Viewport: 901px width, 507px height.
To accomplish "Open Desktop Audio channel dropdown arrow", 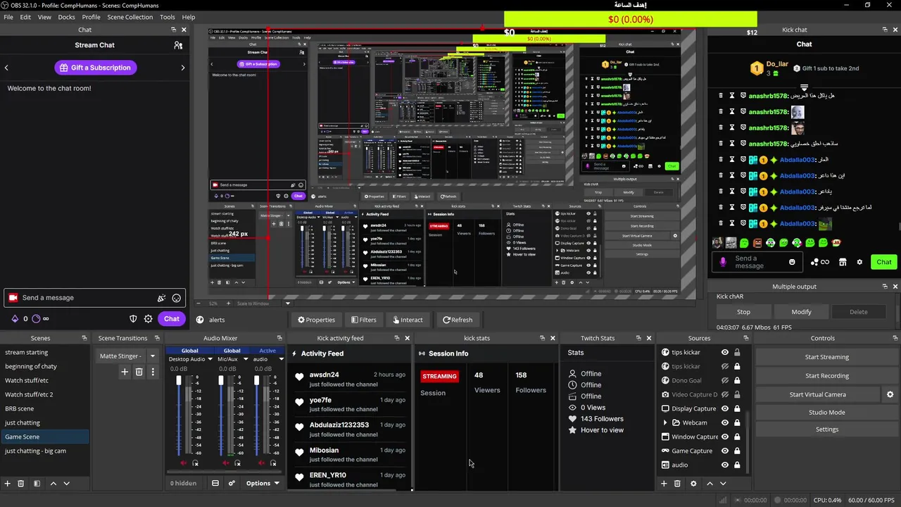I will coord(210,359).
